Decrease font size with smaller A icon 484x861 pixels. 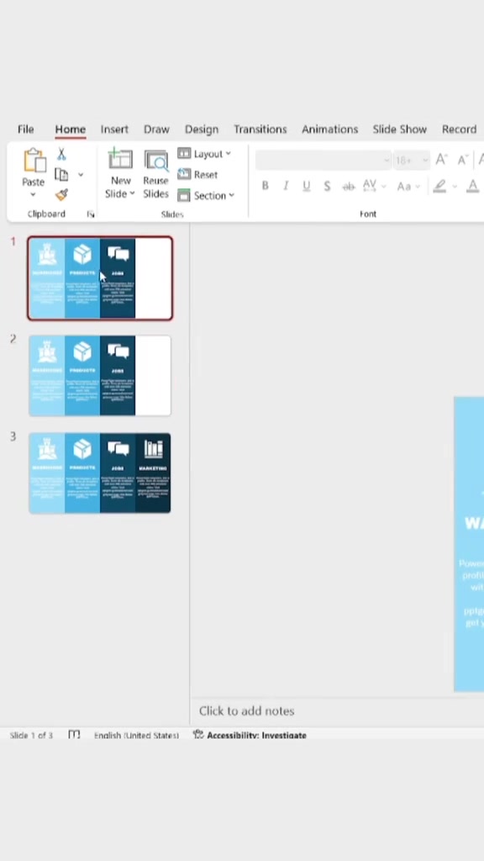(463, 160)
